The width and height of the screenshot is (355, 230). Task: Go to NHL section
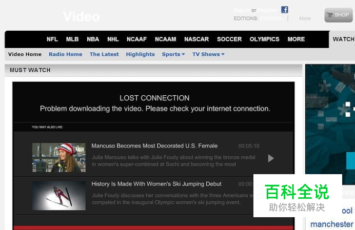click(x=113, y=39)
